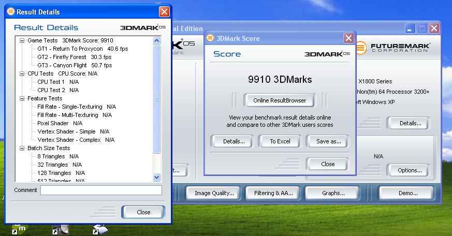Collapse the Feature Tests tree node
Screen dimensions: 452x236
click(x=22, y=98)
